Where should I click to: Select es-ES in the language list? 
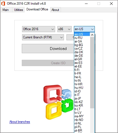[x=82, y=63]
